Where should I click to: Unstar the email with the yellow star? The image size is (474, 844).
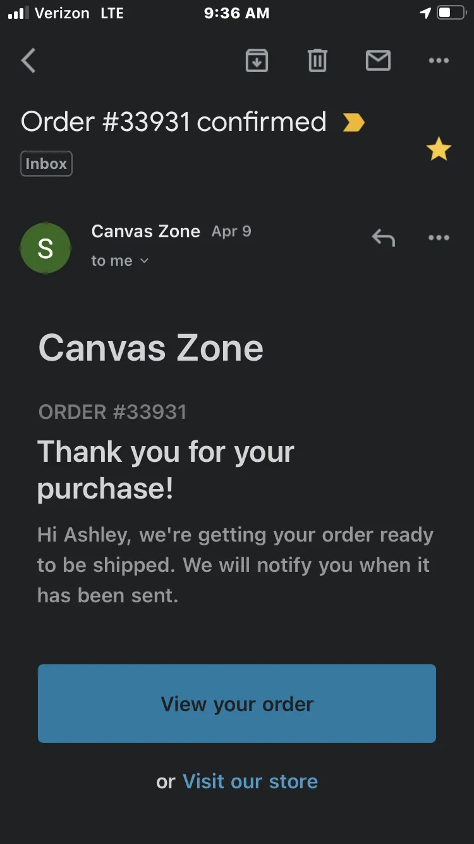[439, 149]
